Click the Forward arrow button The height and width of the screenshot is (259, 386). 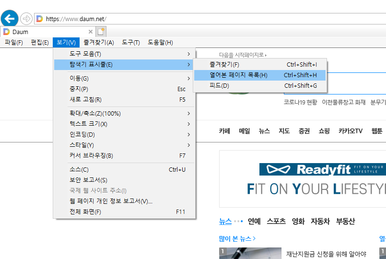pos(26,19)
